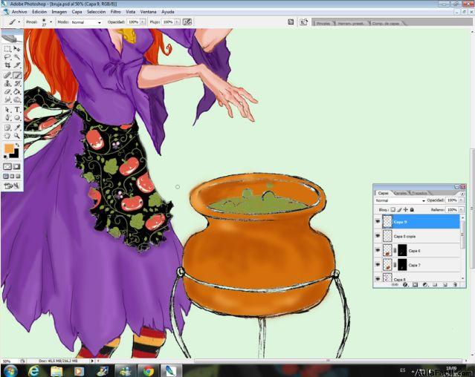This screenshot has width=475, height=377.
Task: Select the Eraser tool
Action: (7, 91)
